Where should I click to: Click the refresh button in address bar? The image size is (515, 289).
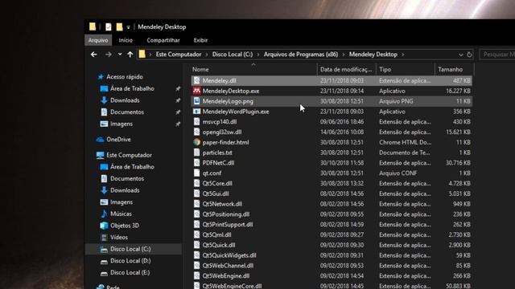coord(469,55)
